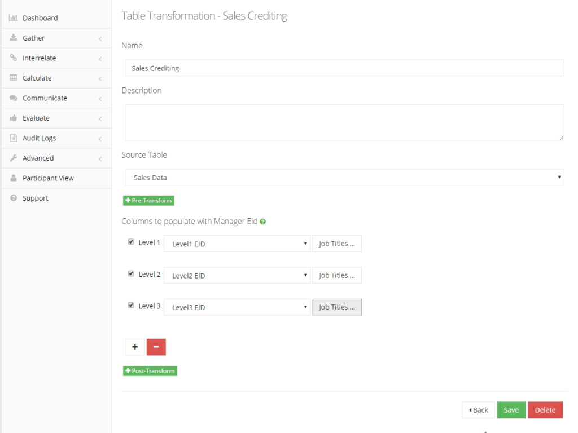Screen dimensions: 578x433
Task: Expand the Audit Logs menu chevron
Action: point(100,139)
